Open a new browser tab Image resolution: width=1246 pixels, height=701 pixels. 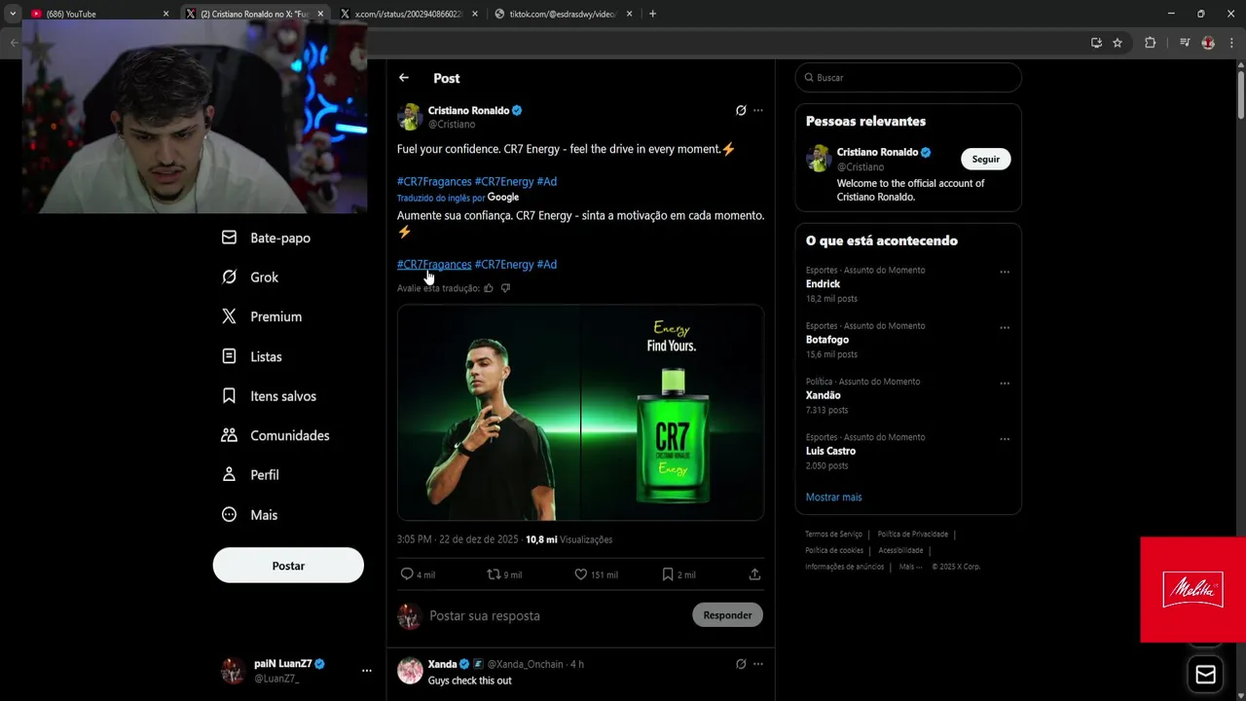pos(652,14)
